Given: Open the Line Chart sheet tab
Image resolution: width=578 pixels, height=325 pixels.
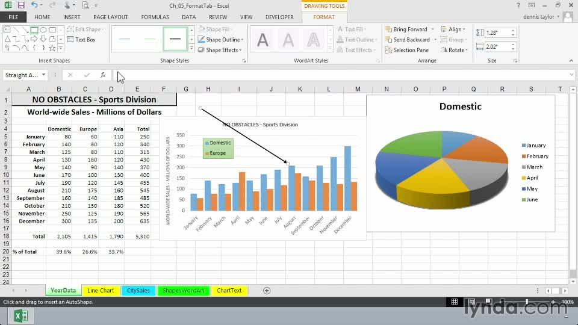Looking at the screenshot, I should pos(101,290).
